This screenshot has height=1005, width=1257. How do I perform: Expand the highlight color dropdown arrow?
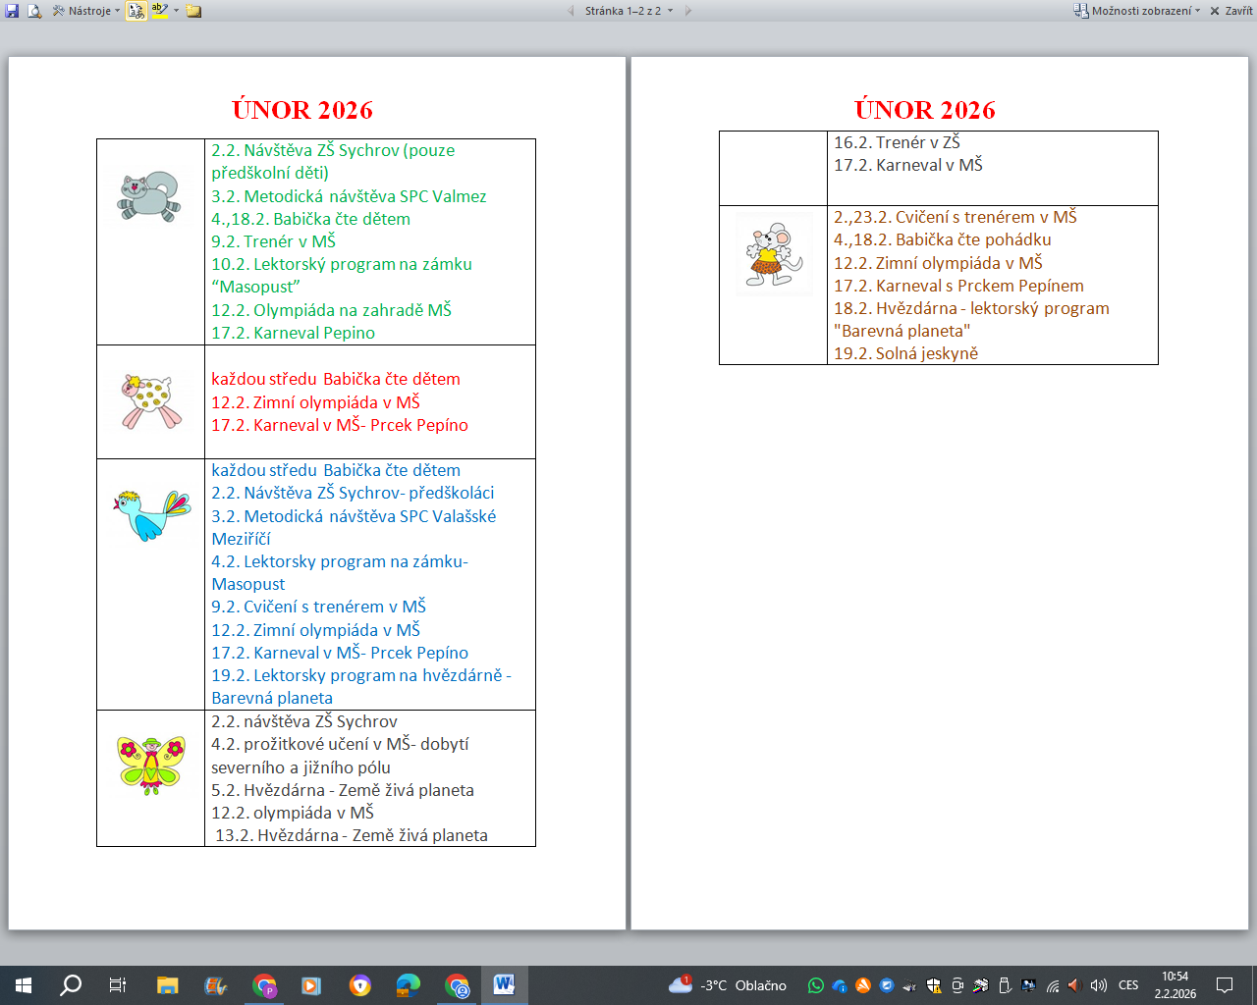(177, 11)
